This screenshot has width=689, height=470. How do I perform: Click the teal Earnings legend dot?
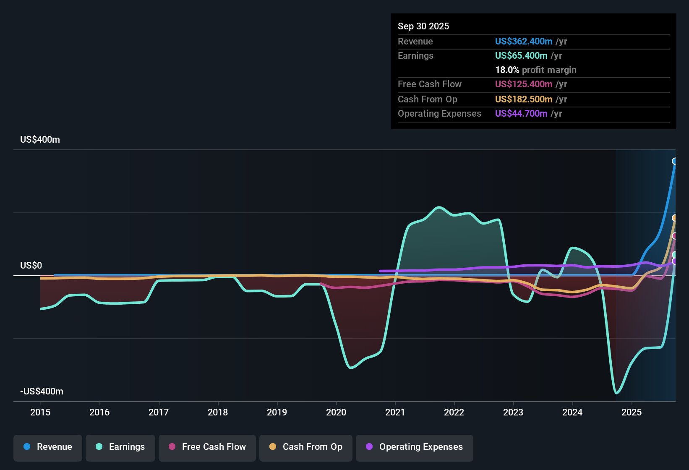point(99,447)
